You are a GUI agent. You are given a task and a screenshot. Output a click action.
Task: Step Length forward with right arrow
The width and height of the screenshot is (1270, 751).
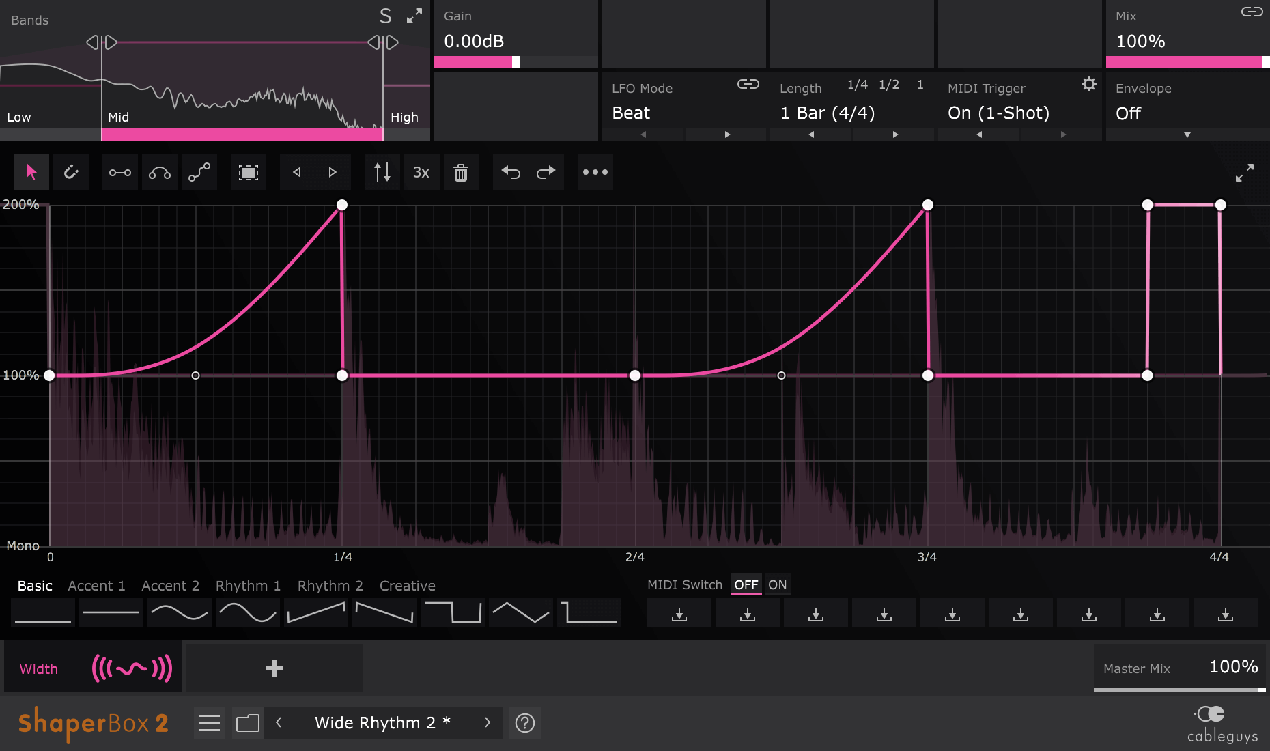[x=894, y=134]
